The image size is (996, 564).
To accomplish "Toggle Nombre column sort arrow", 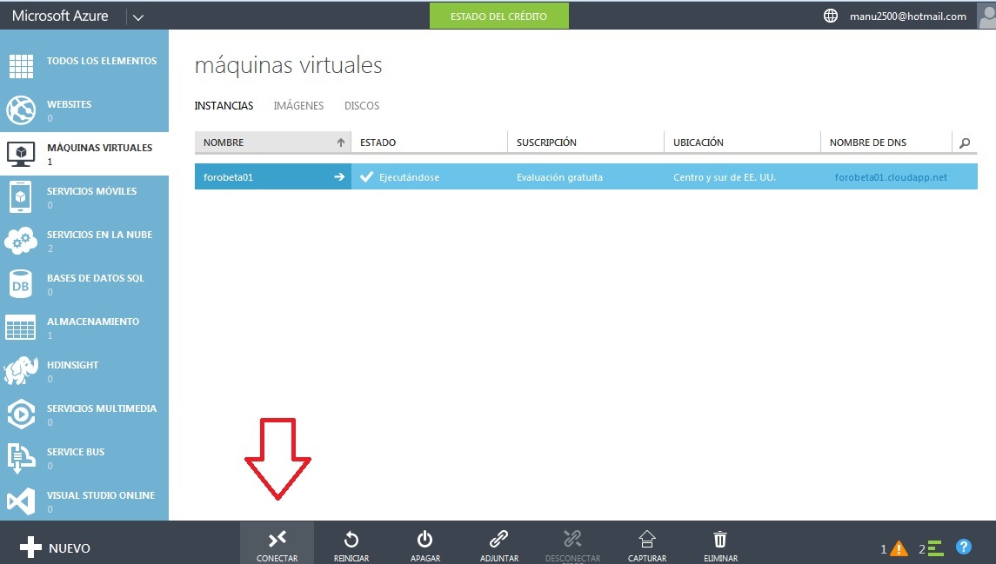I will [x=340, y=143].
